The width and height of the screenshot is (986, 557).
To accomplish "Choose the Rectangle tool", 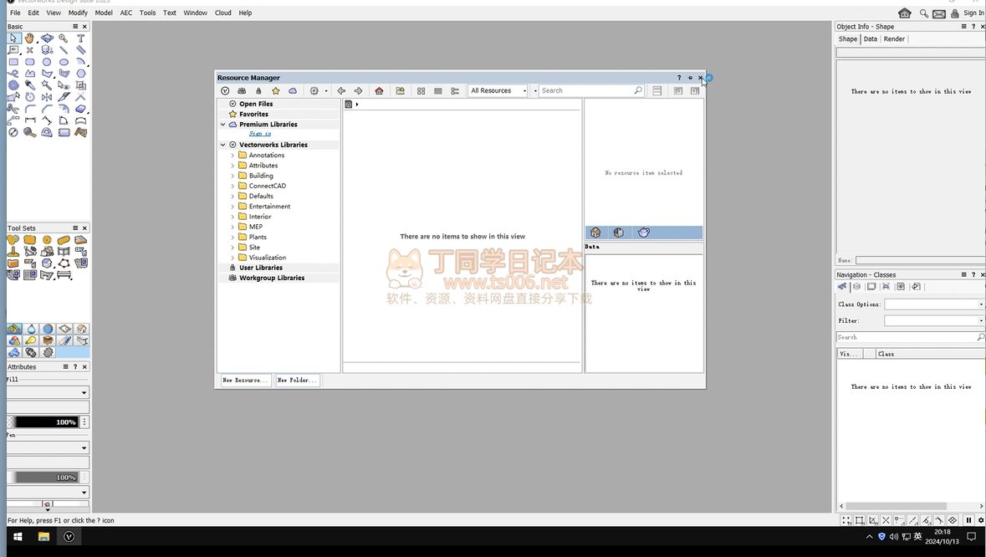I will coord(13,62).
